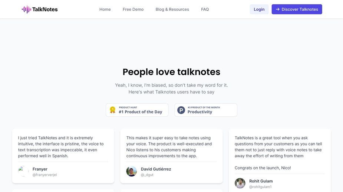Image resolution: width=343 pixels, height=192 pixels.
Task: Open the Home menu item
Action: click(105, 9)
